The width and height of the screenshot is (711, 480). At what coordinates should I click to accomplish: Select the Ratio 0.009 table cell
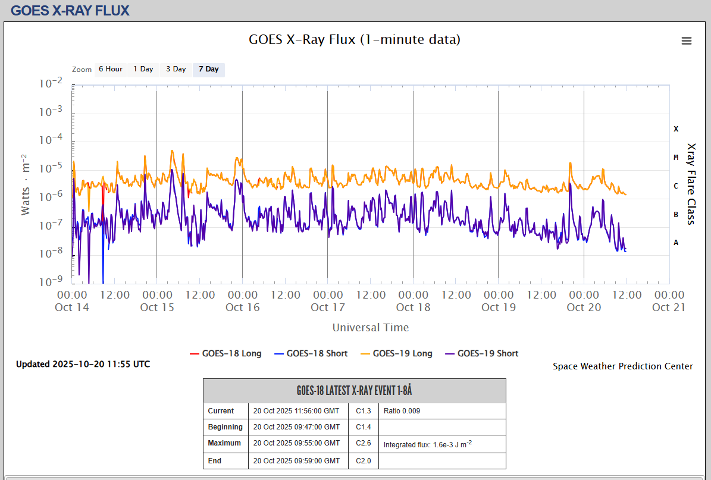point(402,411)
